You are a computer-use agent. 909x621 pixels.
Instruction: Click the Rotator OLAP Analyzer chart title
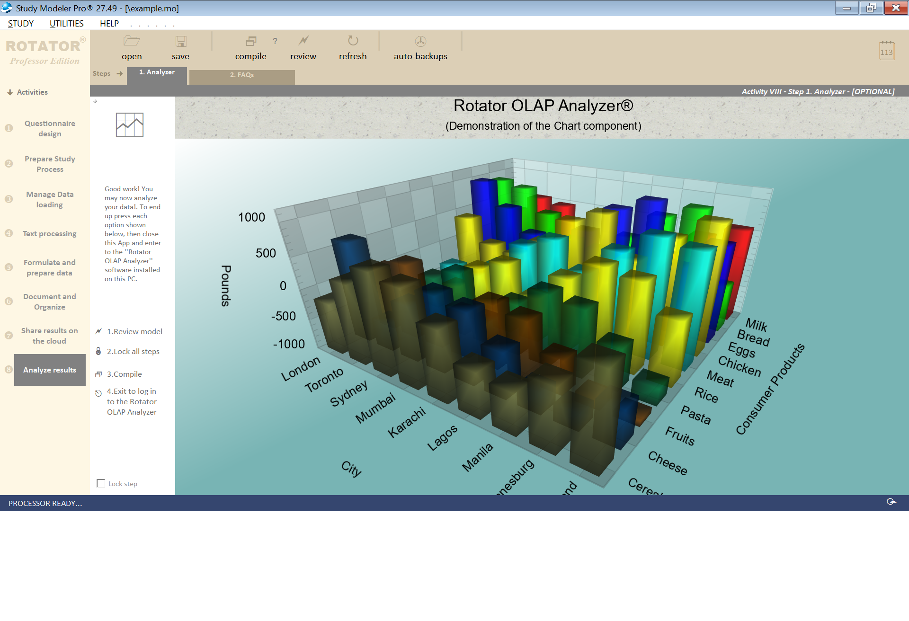coord(543,106)
